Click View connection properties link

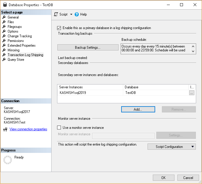(x=28, y=129)
